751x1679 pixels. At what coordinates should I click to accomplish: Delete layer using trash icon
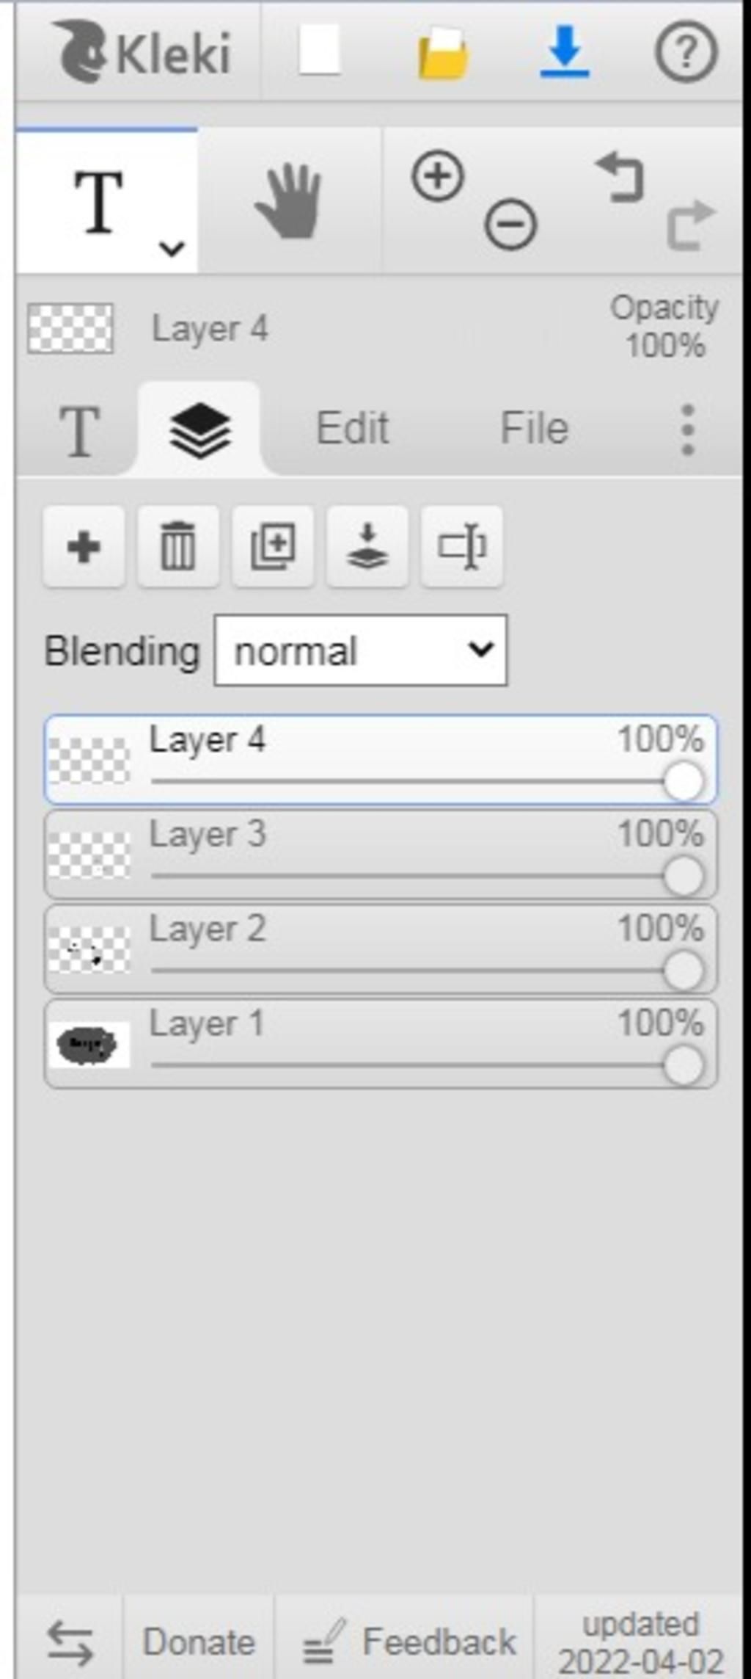[x=178, y=546]
